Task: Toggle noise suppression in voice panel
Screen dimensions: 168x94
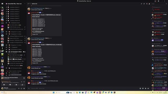Action: [22, 82]
